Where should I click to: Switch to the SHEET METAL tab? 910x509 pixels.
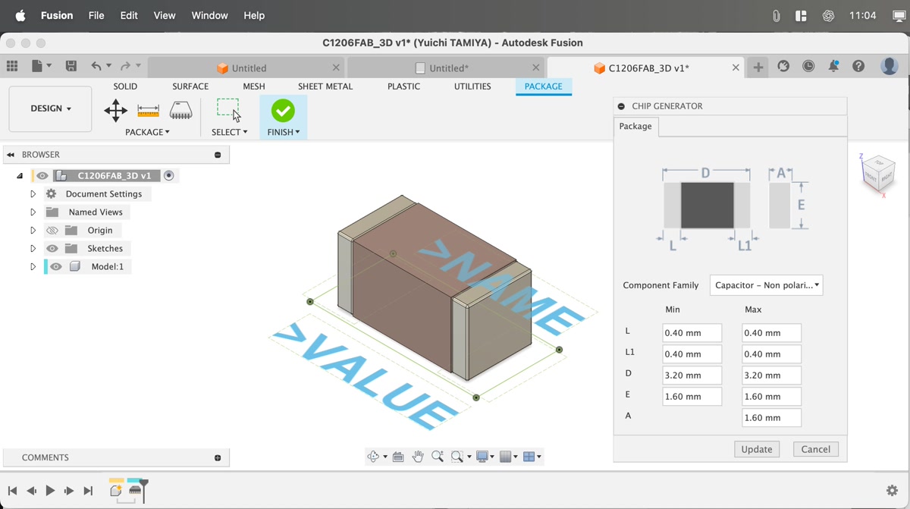click(x=325, y=86)
